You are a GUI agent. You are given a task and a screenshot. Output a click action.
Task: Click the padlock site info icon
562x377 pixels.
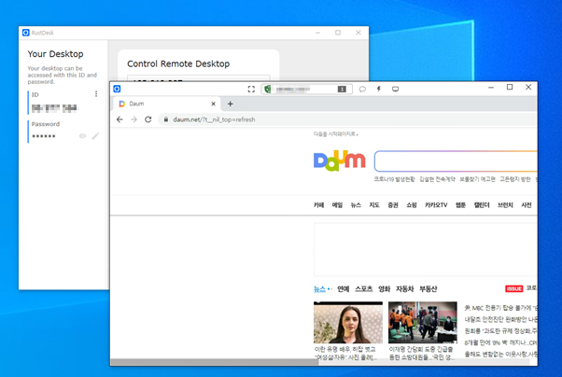tap(165, 119)
